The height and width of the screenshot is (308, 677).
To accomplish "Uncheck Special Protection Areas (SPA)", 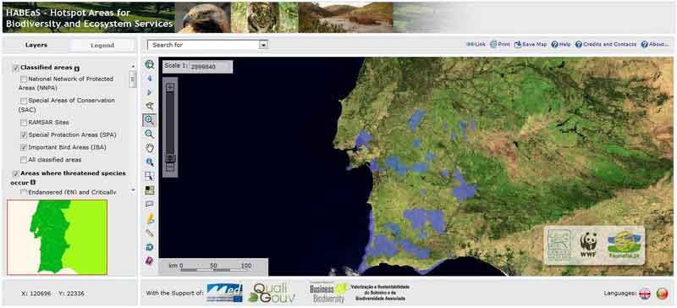I will pyautogui.click(x=24, y=135).
